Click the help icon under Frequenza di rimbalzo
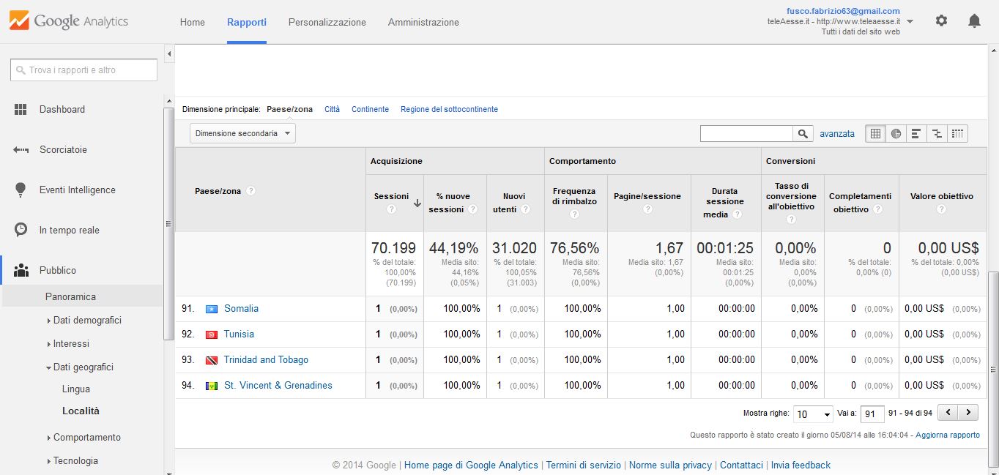The width and height of the screenshot is (999, 475). (574, 214)
